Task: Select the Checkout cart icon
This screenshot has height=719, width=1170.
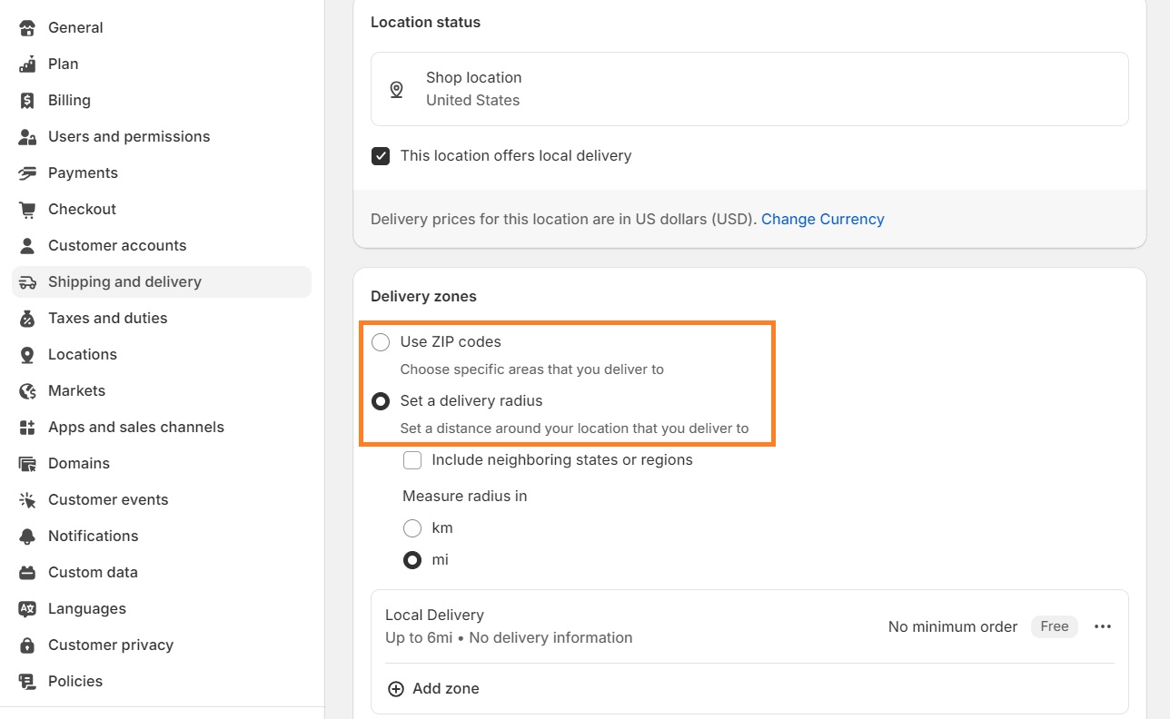Action: pyautogui.click(x=26, y=209)
